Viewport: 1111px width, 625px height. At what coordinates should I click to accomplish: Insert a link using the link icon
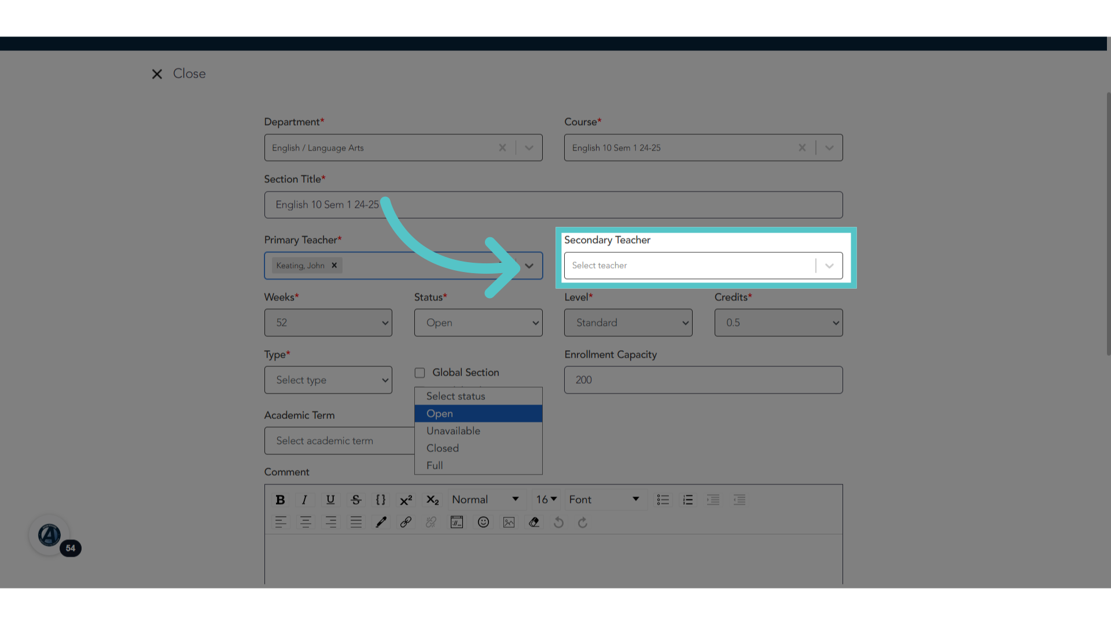(406, 522)
